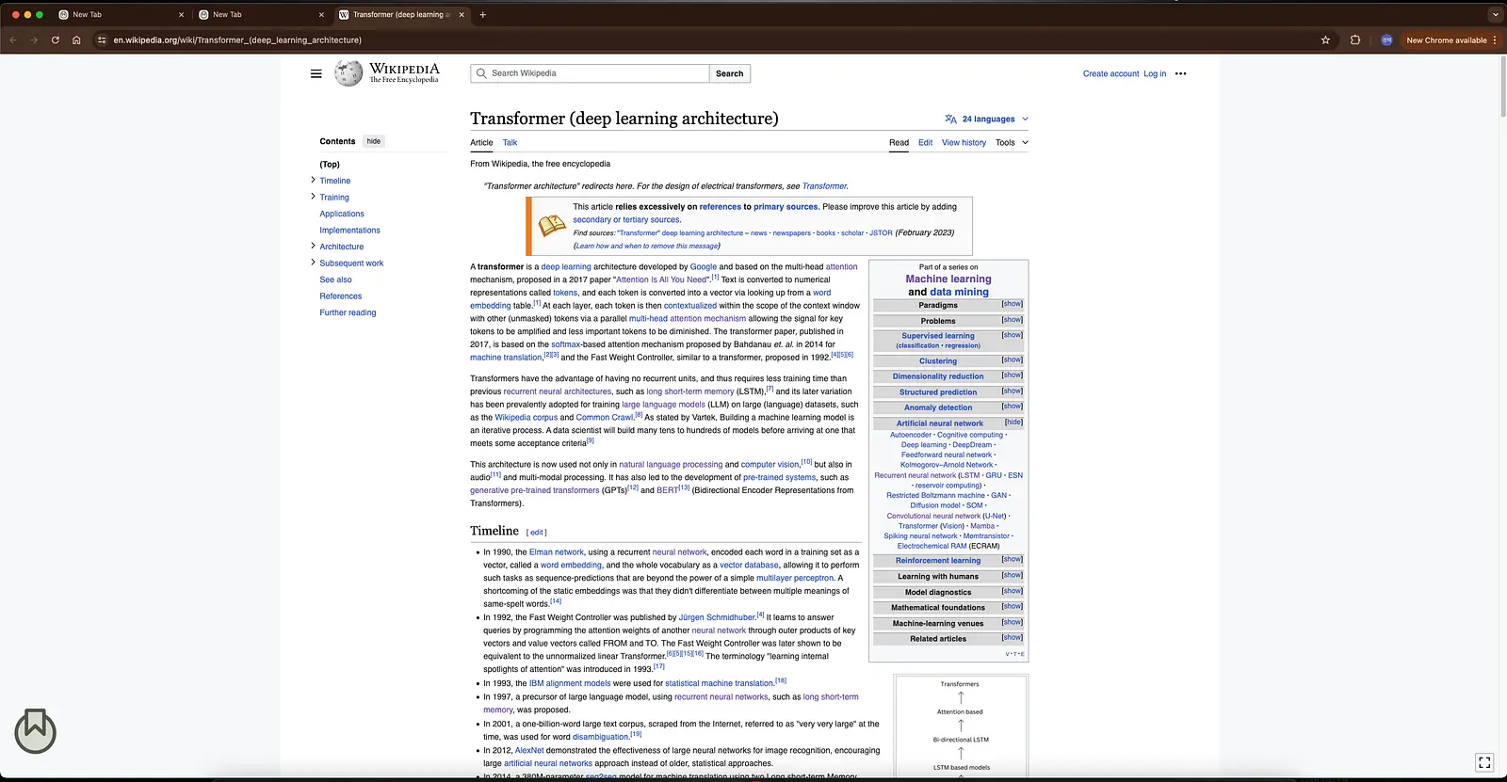Click the bookmark badge icon bottom left
The height and width of the screenshot is (782, 1507).
tap(36, 731)
